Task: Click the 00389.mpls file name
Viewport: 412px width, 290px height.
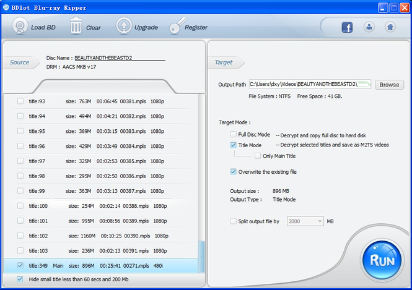Action: point(136,221)
